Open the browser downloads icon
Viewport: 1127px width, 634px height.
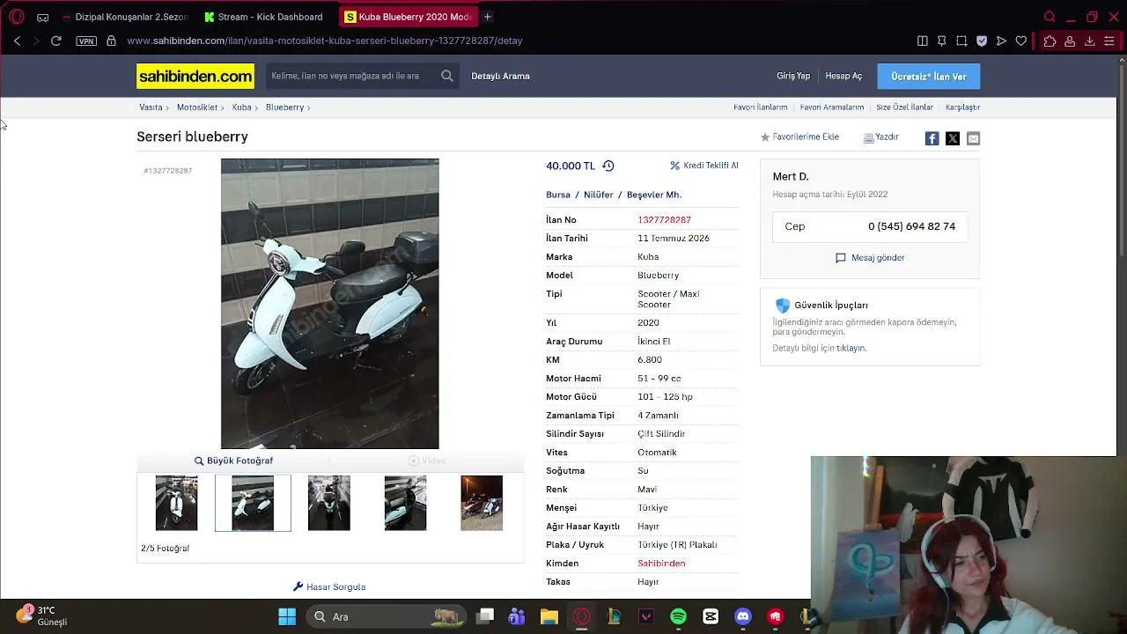(1089, 41)
